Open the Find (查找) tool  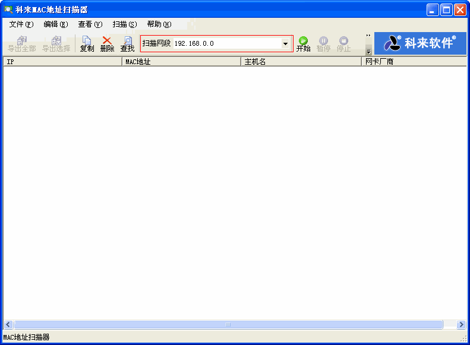127,44
